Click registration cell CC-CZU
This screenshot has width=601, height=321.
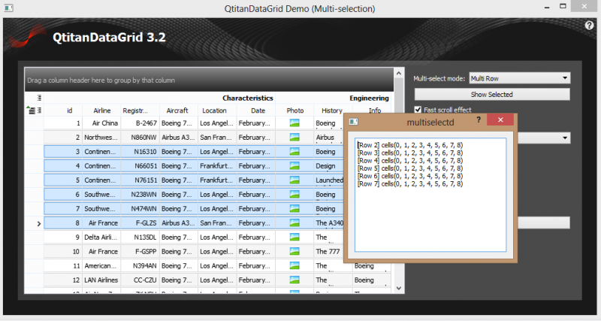coord(140,280)
